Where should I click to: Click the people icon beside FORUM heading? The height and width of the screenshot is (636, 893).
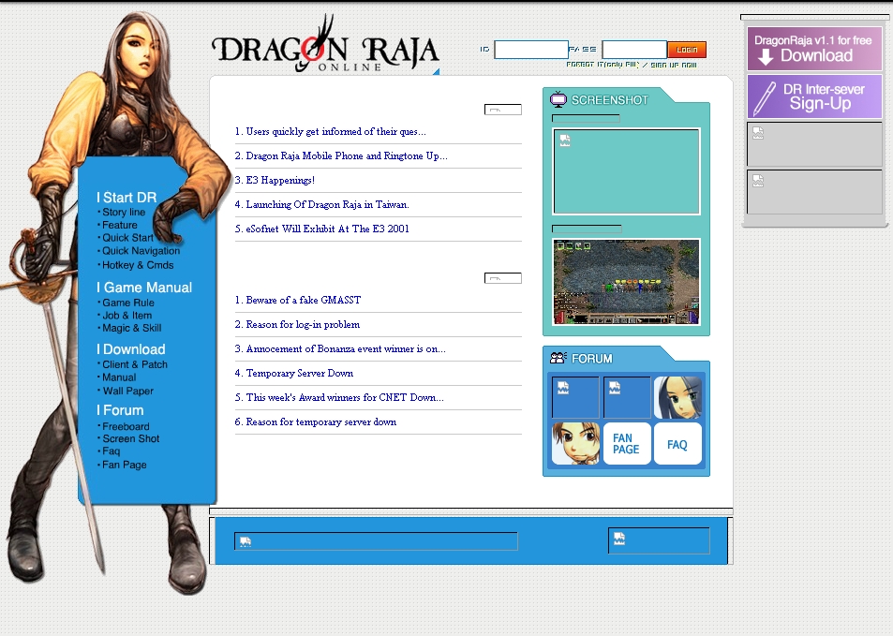pyautogui.click(x=558, y=358)
